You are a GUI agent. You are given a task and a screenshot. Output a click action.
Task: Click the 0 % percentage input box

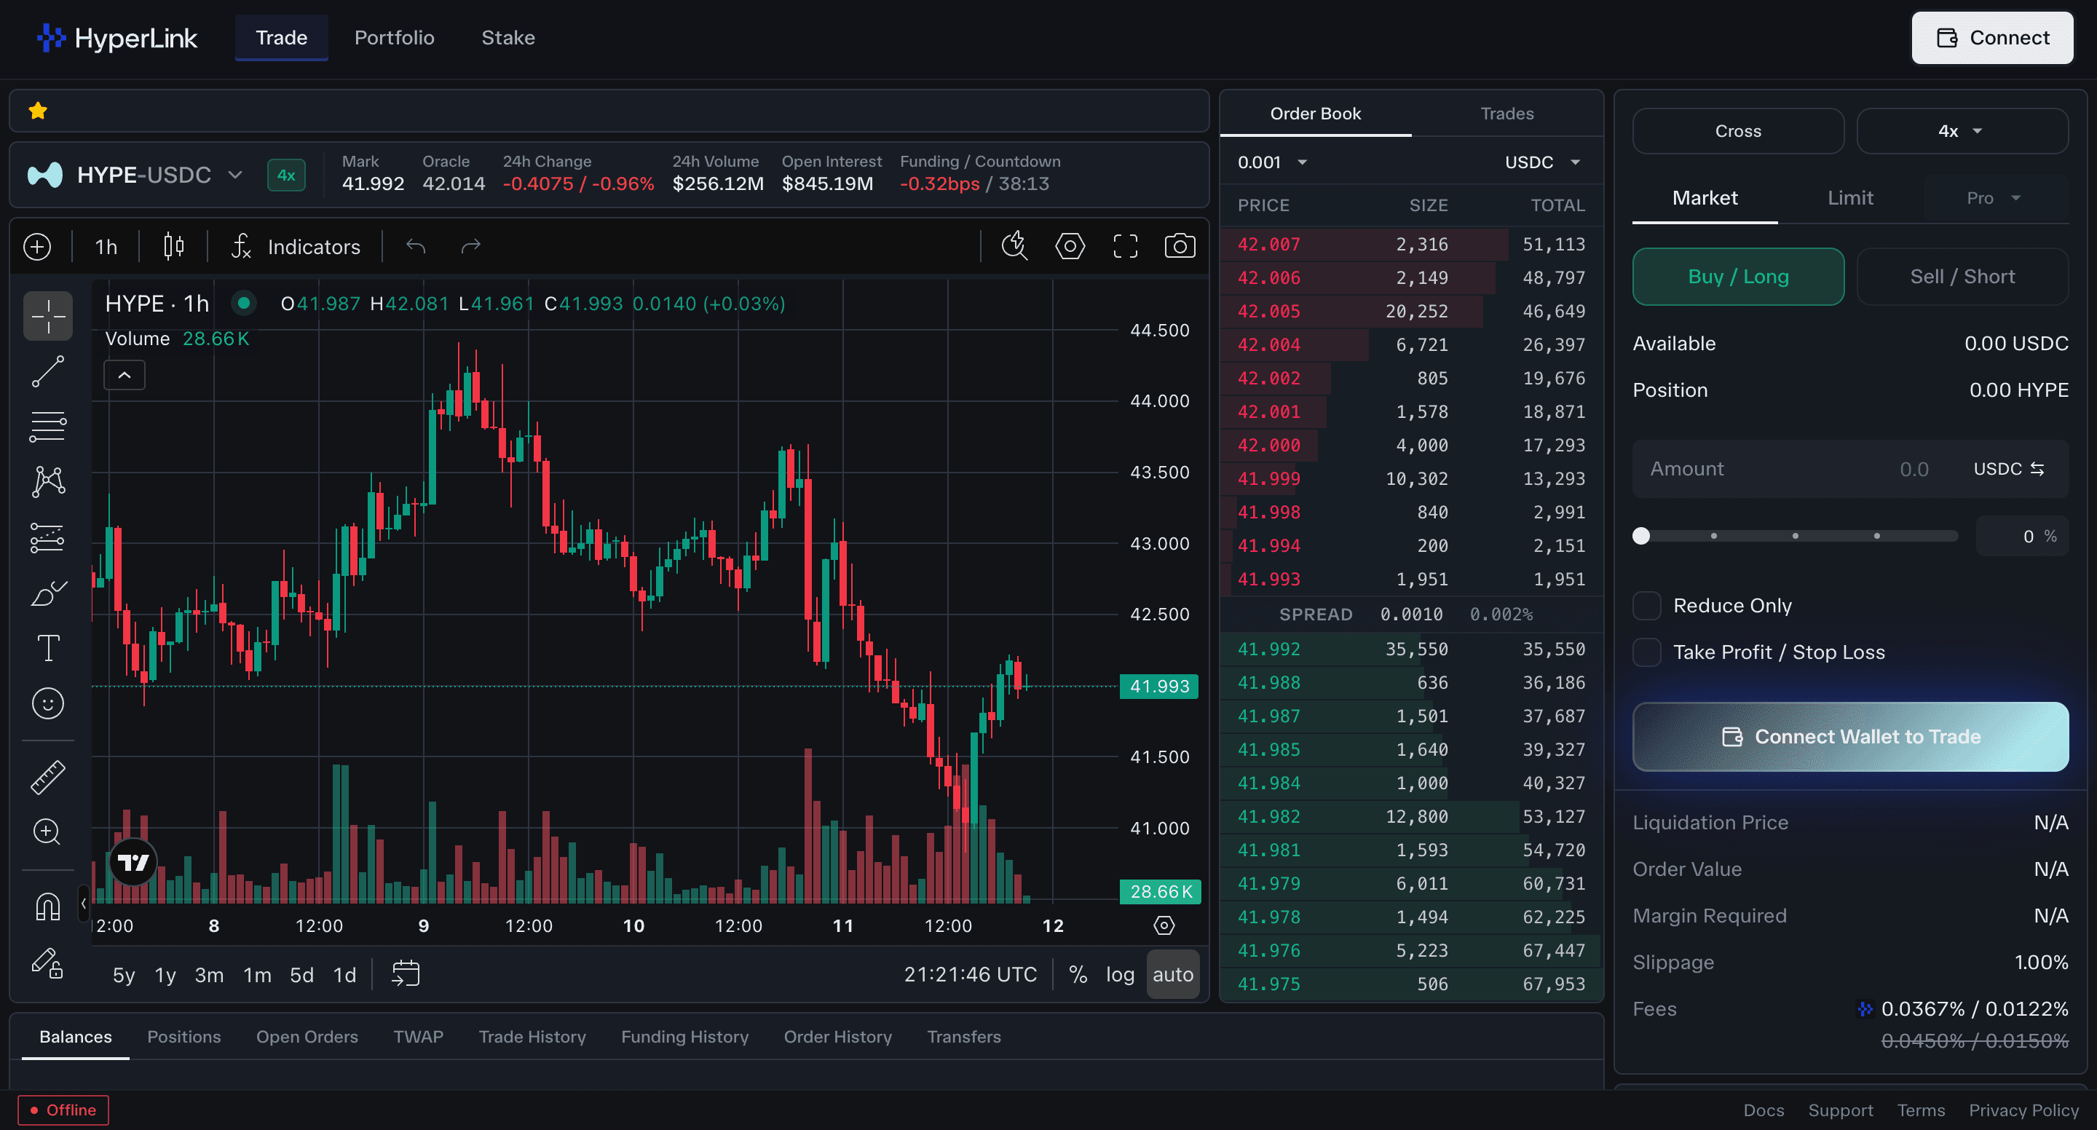pyautogui.click(x=2022, y=537)
